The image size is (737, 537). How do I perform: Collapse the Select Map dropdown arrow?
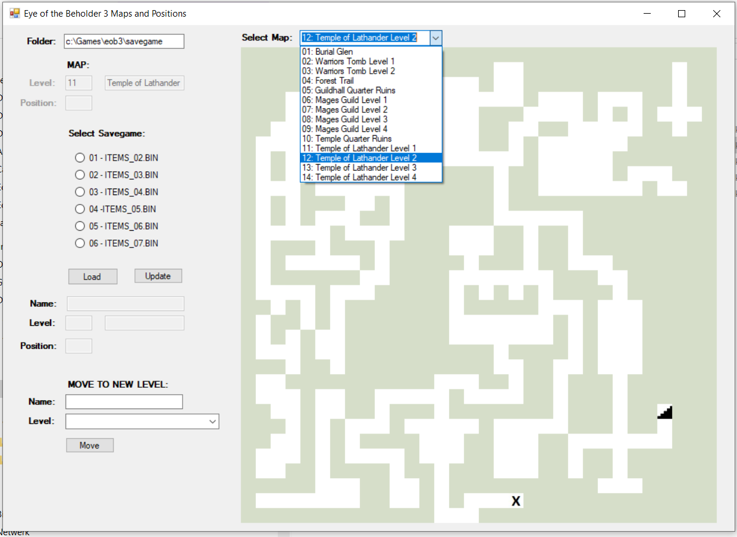[436, 38]
